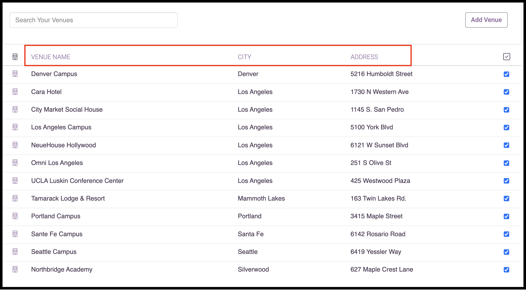Uncheck the Cara Hotel checkbox
The image size is (526, 290).
pos(506,92)
